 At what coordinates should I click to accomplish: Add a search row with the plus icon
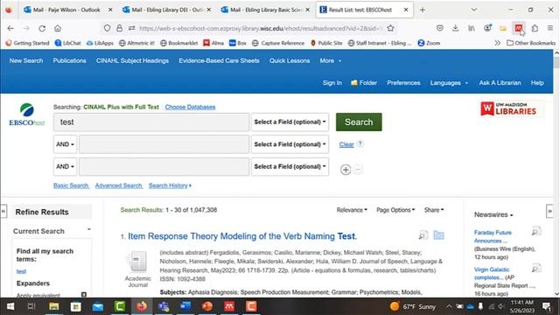coord(346,170)
